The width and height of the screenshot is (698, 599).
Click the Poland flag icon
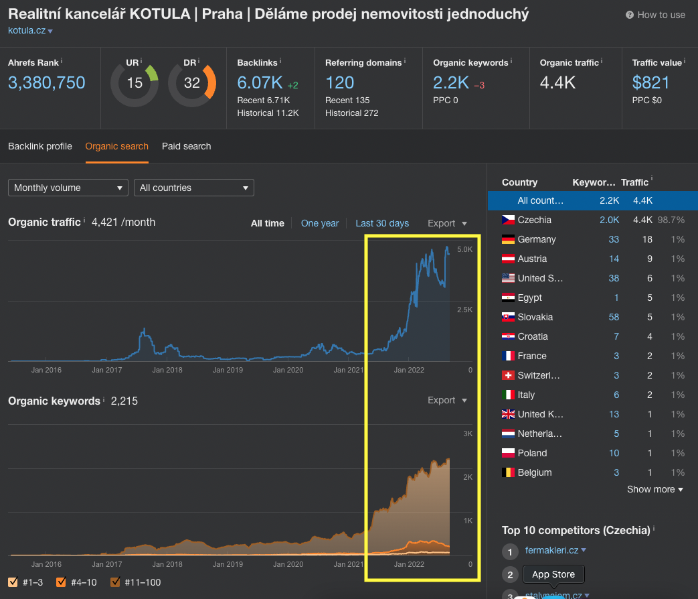click(x=508, y=453)
